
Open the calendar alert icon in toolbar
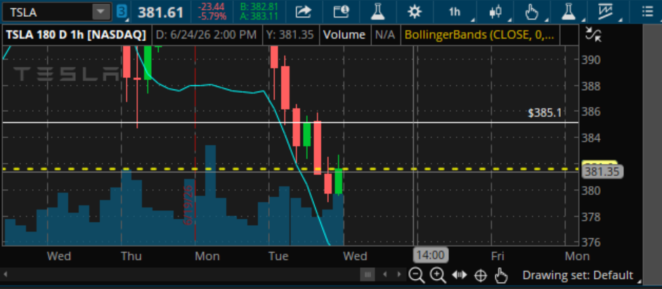[341, 12]
